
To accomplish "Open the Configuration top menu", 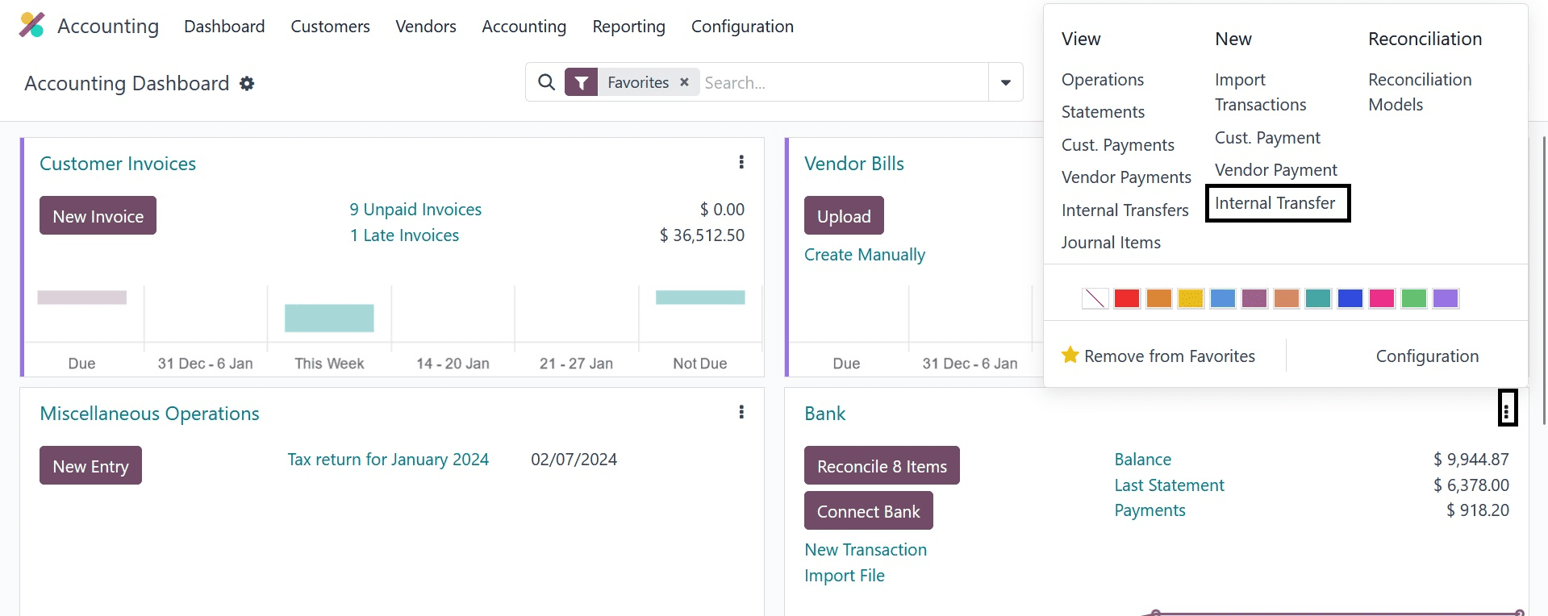I will click(742, 27).
